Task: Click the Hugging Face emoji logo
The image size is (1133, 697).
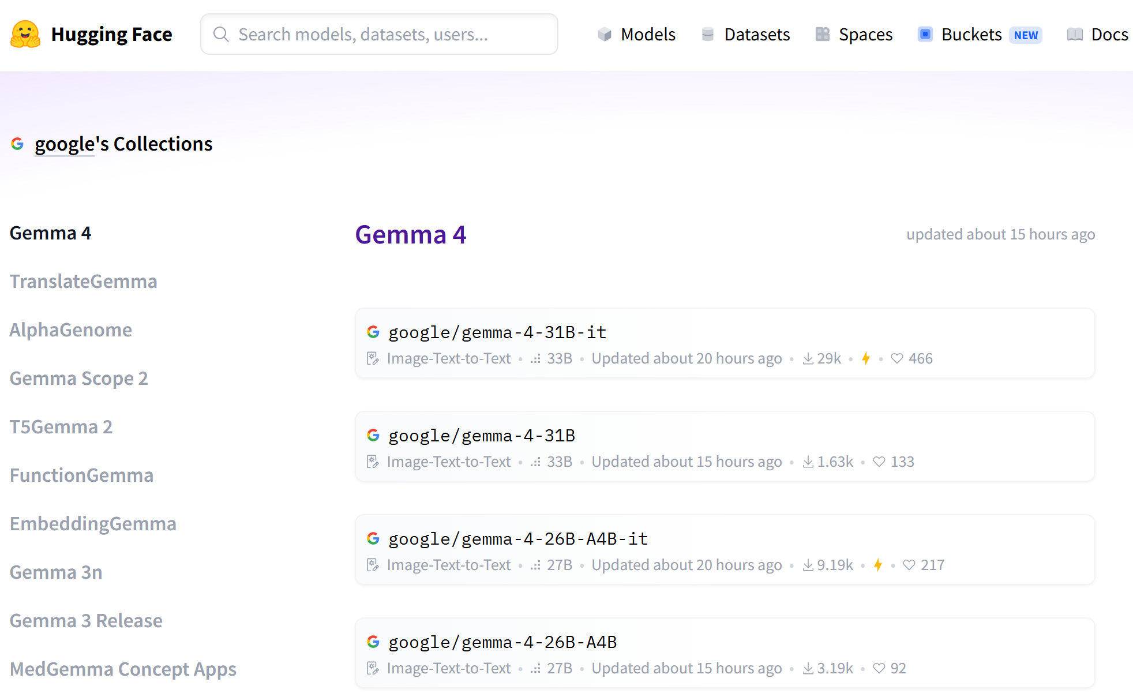Action: click(x=25, y=34)
